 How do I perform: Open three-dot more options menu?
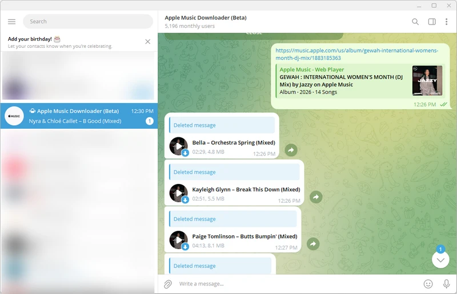(x=446, y=22)
